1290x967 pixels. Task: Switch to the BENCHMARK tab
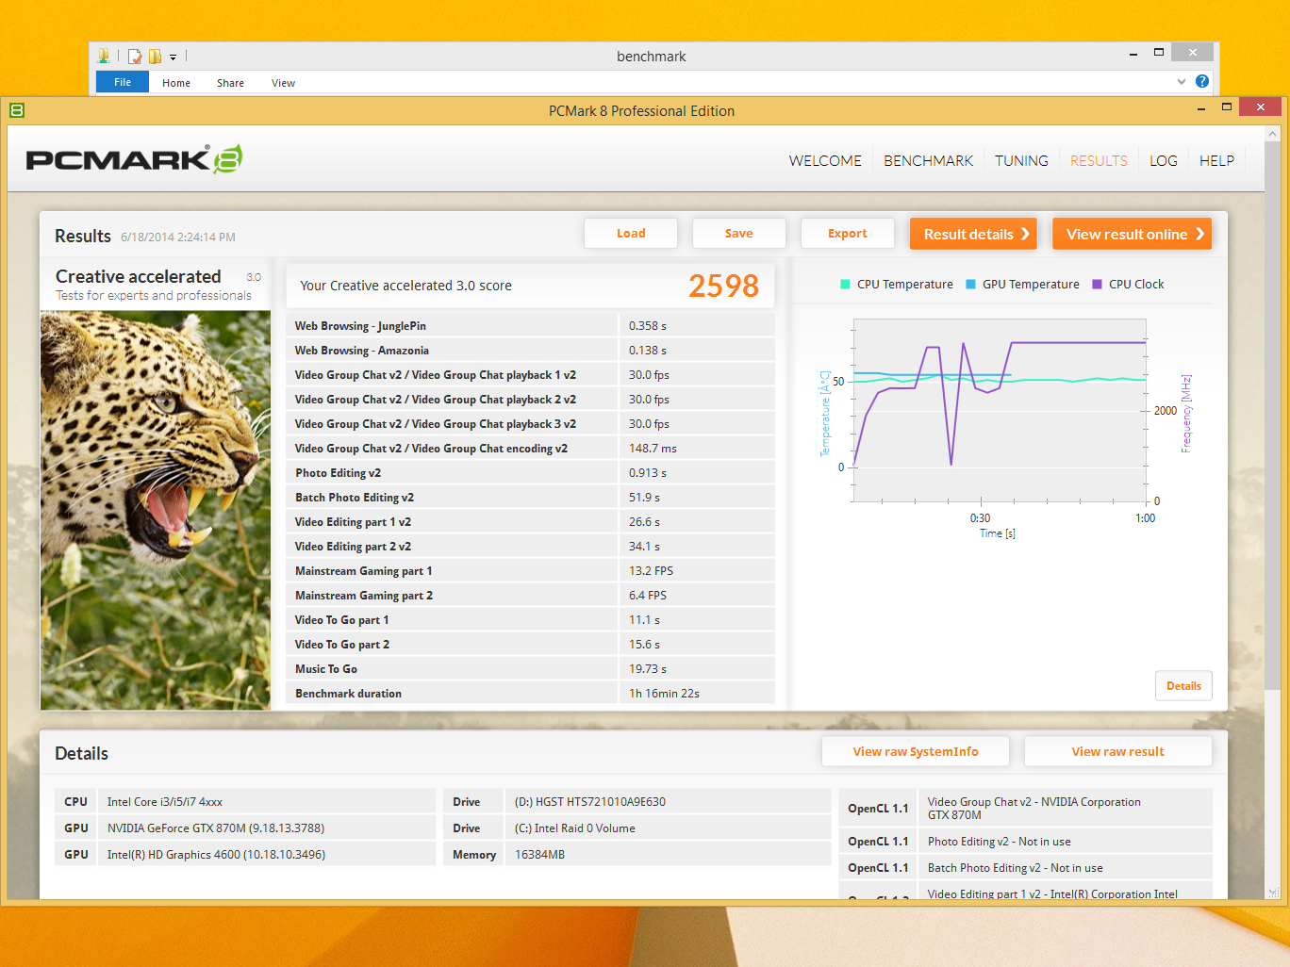click(x=928, y=161)
